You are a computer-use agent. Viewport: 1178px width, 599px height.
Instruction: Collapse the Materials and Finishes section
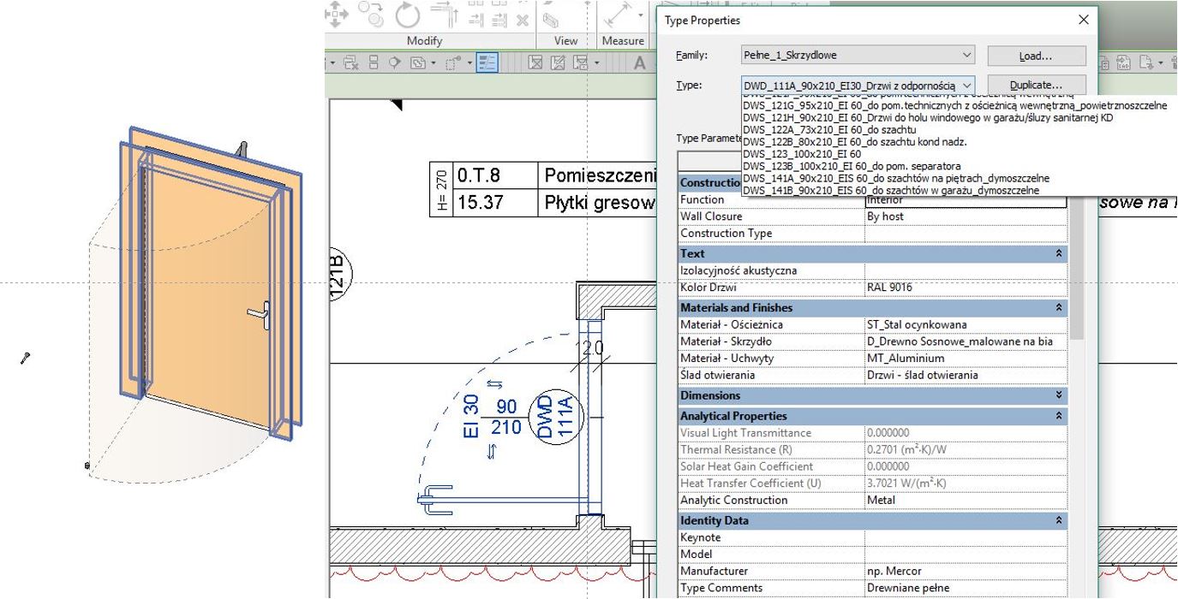(x=1059, y=308)
